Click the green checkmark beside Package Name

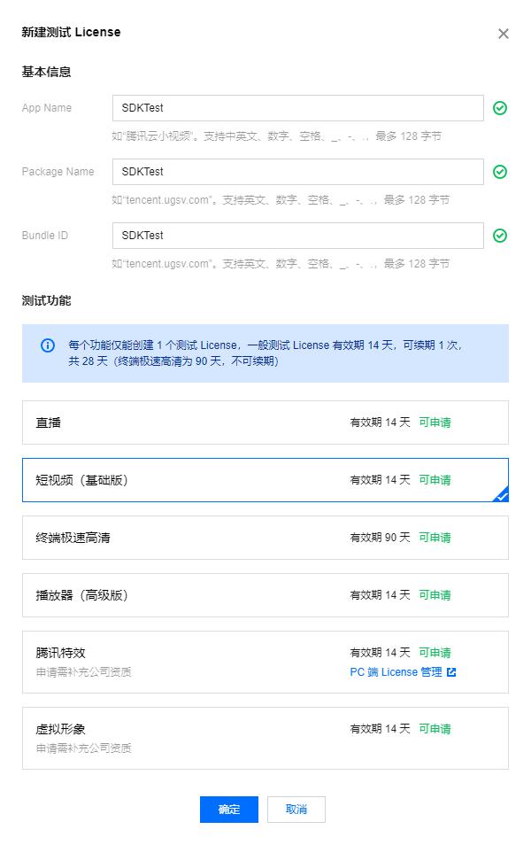point(500,172)
